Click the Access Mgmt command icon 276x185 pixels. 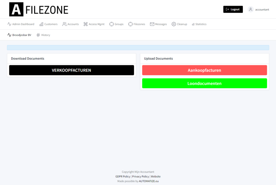[85, 24]
